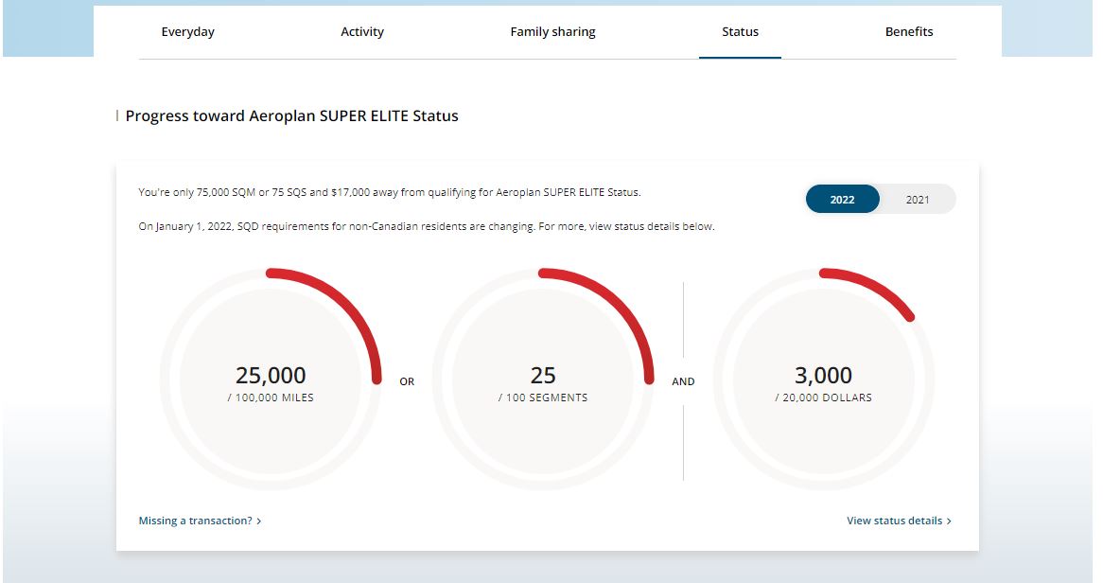Switch to the Activity tab
This screenshot has width=1103, height=583.
coord(362,31)
